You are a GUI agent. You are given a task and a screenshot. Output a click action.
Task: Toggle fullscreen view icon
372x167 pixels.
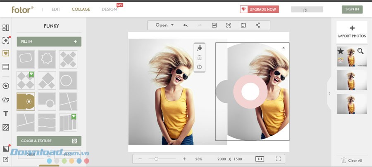coord(278,159)
